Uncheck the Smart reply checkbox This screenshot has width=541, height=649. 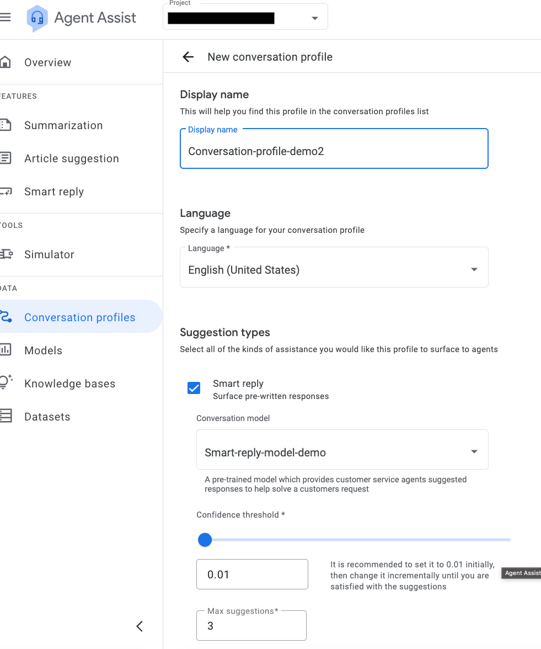click(194, 388)
